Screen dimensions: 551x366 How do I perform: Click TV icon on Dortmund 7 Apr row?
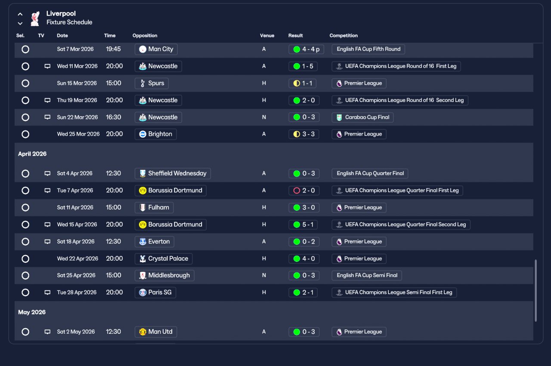pyautogui.click(x=47, y=191)
